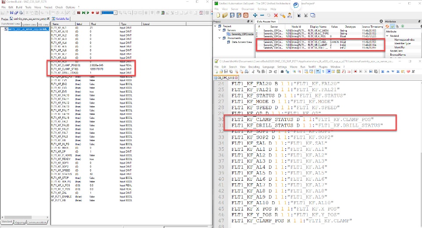Open the zoom level combo box in ControlBuild
This screenshot has width=422, height=228.
[x=109, y=13]
